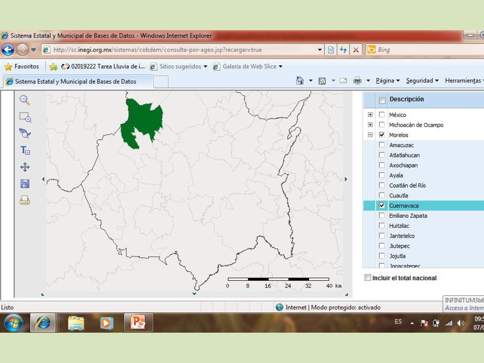Select the Sistema Estatal y Municipal tab

pos(78,81)
